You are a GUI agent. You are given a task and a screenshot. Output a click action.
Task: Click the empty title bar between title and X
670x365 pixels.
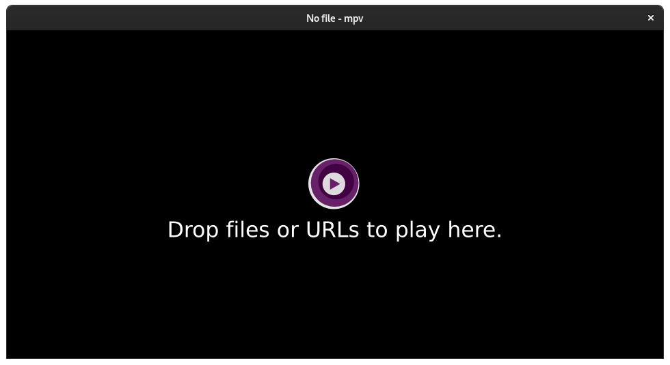pos(505,18)
